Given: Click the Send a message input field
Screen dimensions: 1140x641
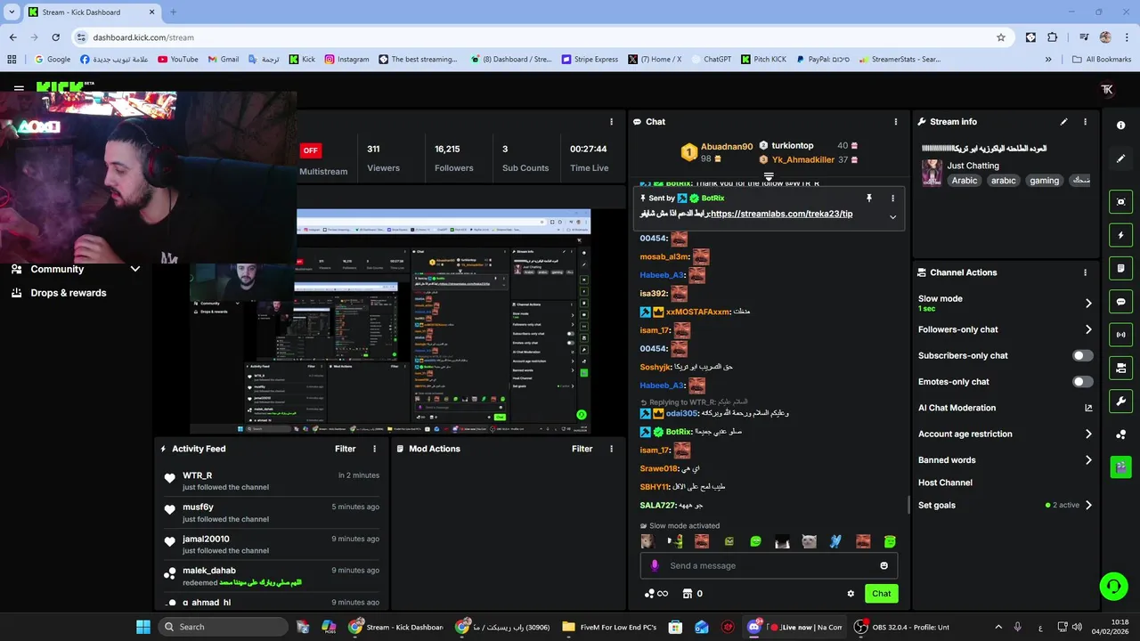Looking at the screenshot, I should [x=768, y=565].
